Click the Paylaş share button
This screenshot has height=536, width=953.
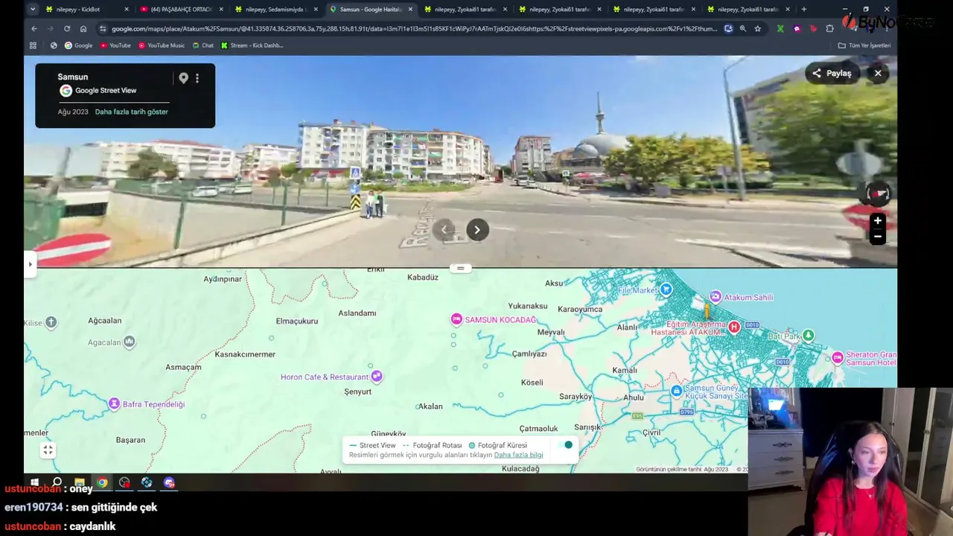(x=832, y=73)
